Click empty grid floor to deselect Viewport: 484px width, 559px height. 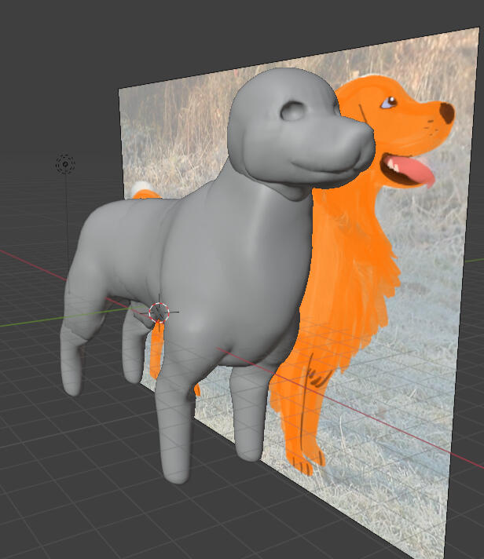pos(79,487)
